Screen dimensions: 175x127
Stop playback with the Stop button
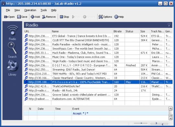(x=64, y=17)
